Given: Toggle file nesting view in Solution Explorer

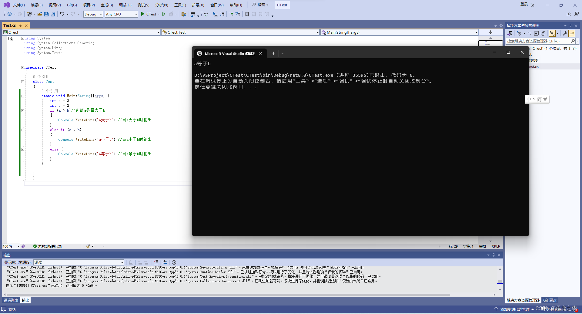Looking at the screenshot, I should pyautogui.click(x=553, y=33).
